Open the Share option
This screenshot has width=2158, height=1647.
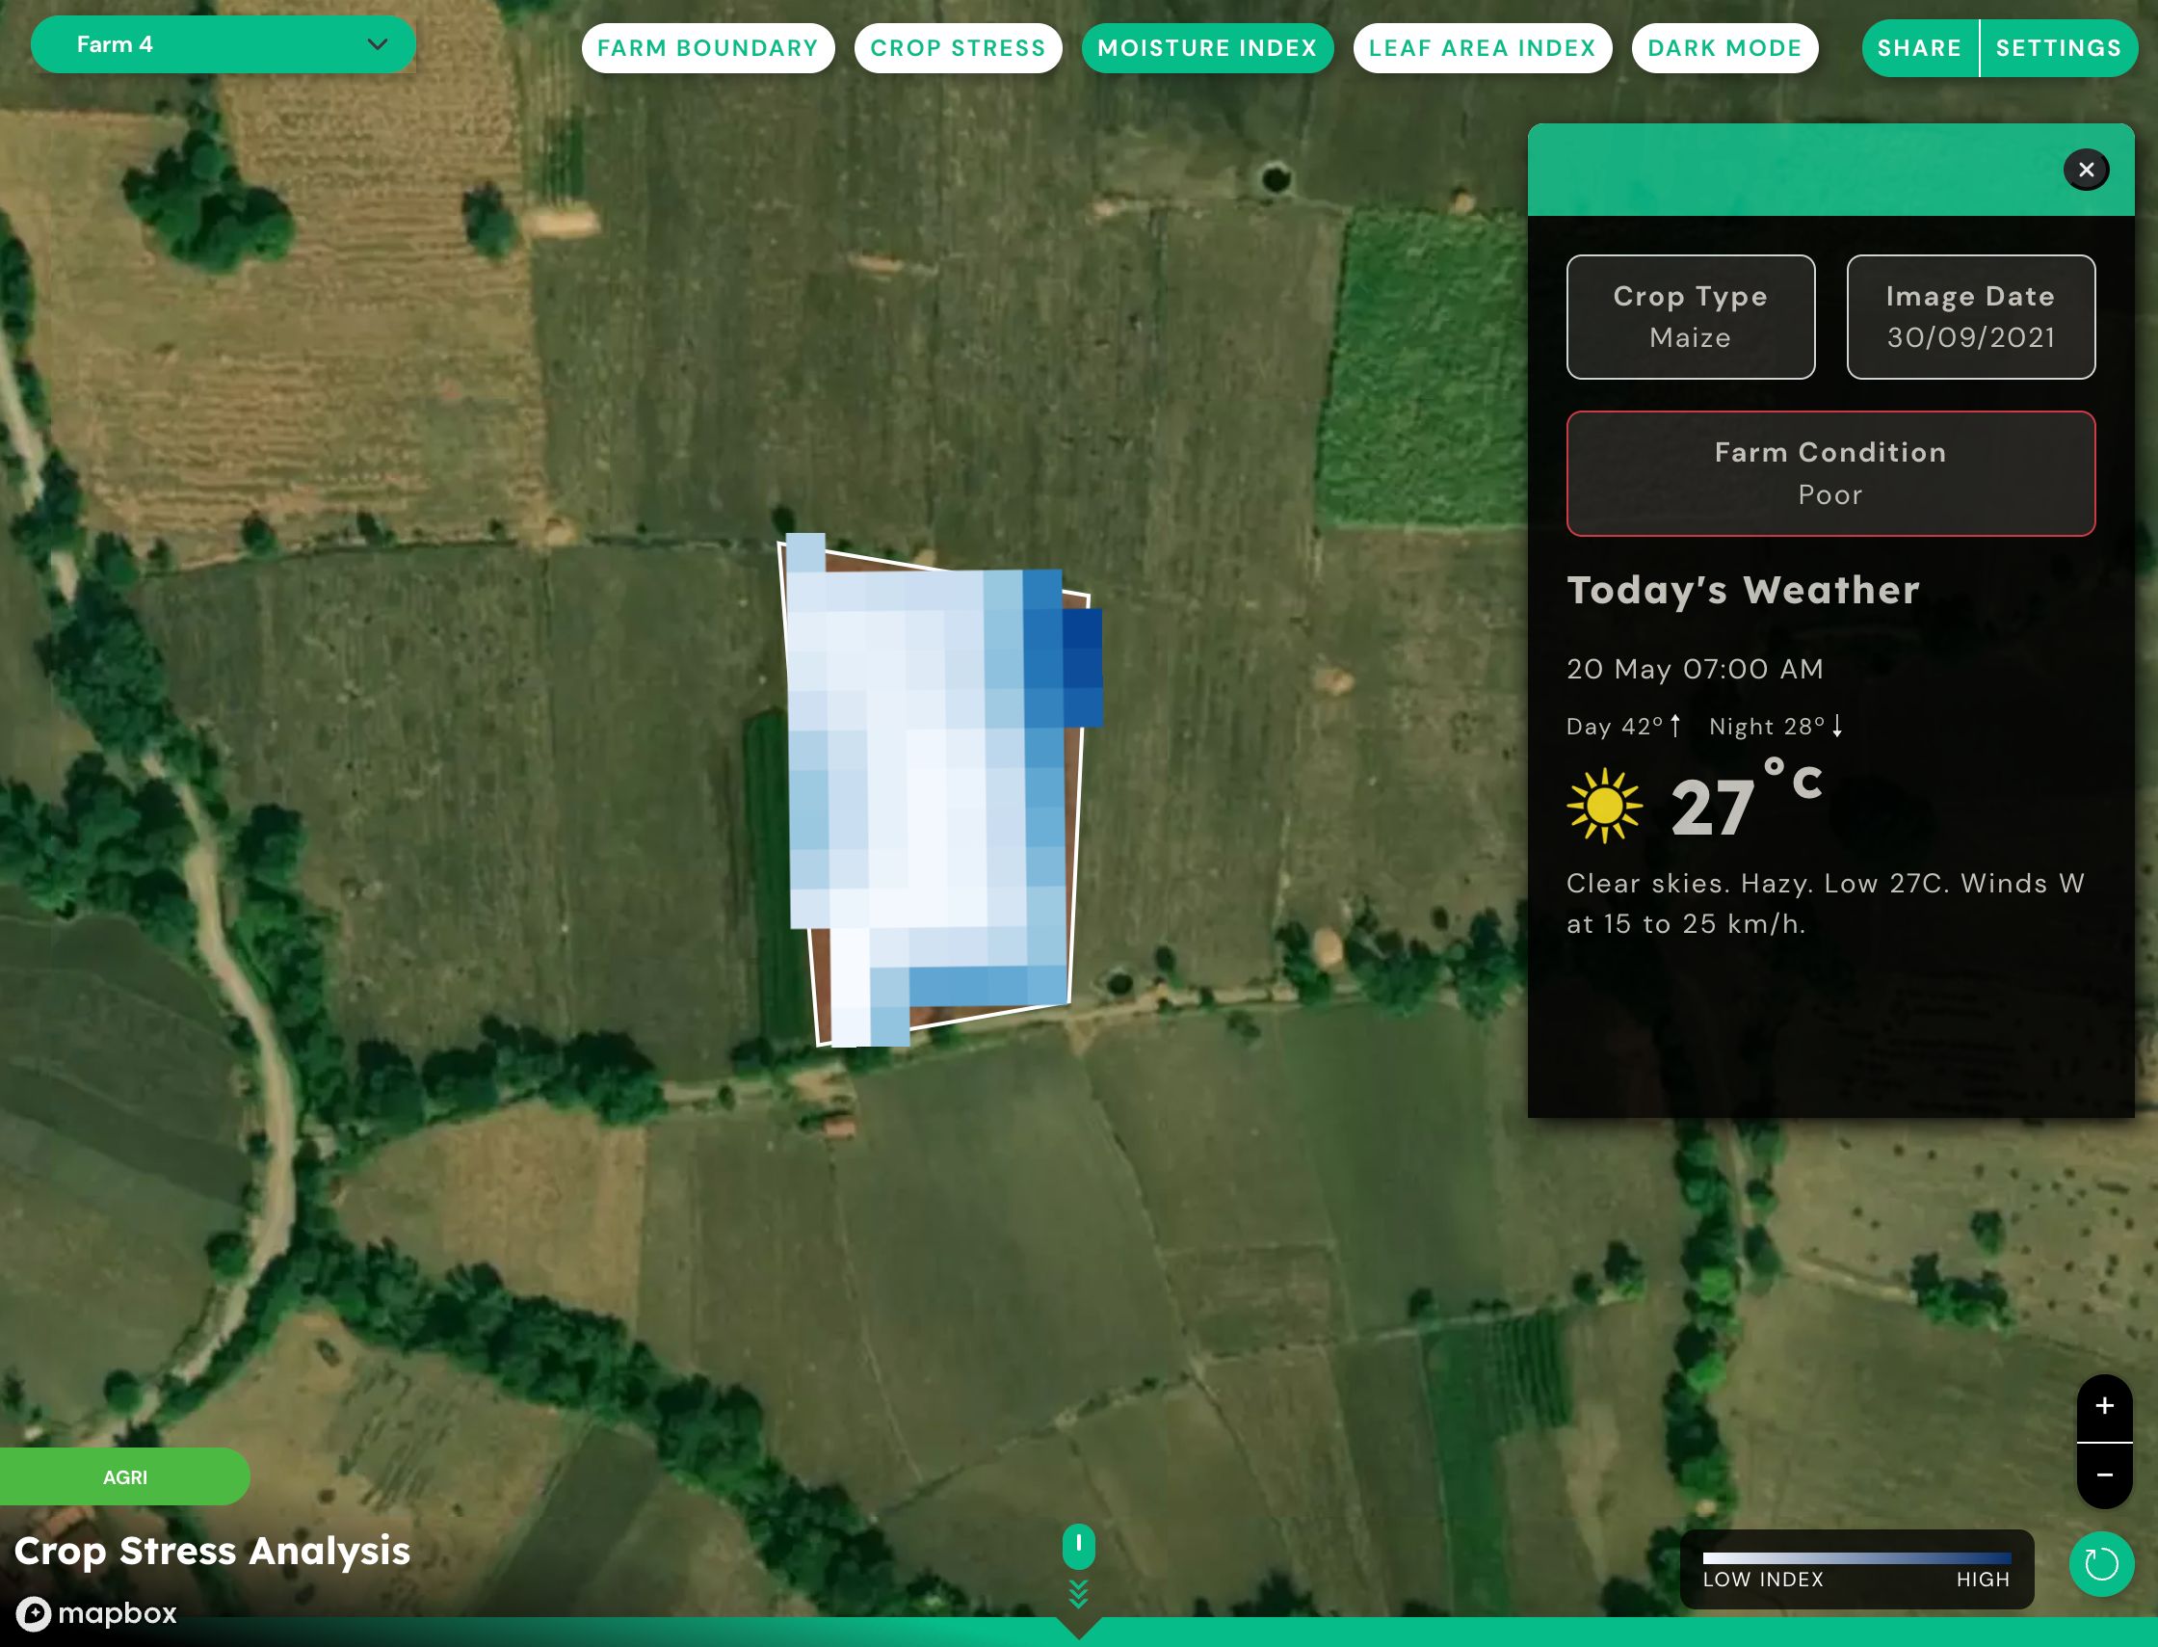pos(1919,48)
